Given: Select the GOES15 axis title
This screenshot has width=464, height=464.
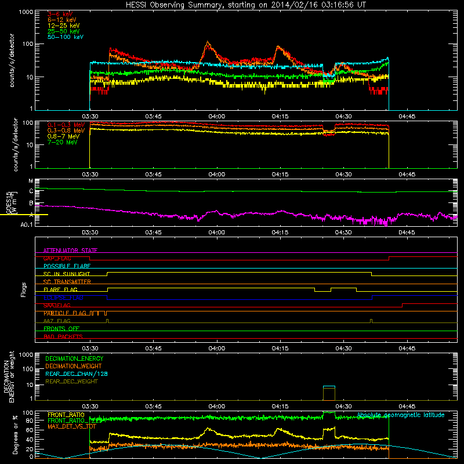Looking at the screenshot, I should pyautogui.click(x=11, y=202).
